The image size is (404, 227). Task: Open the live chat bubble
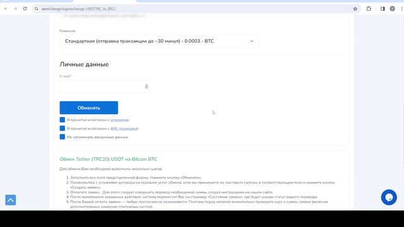(x=389, y=197)
